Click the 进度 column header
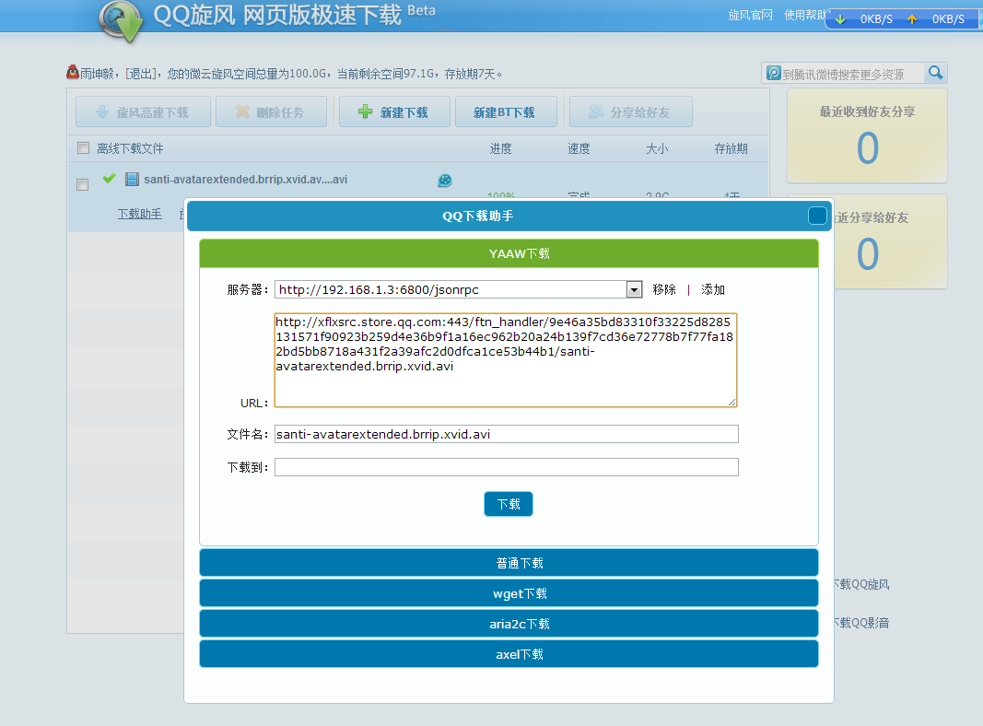Viewport: 983px width, 726px height. click(x=500, y=148)
